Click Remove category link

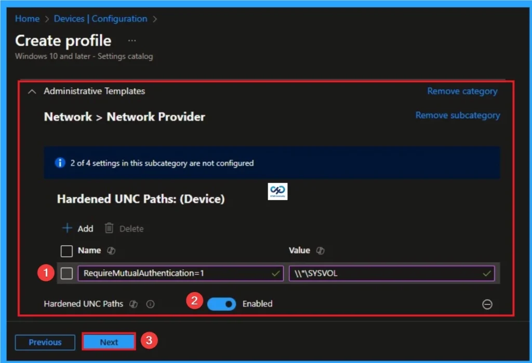pos(462,91)
